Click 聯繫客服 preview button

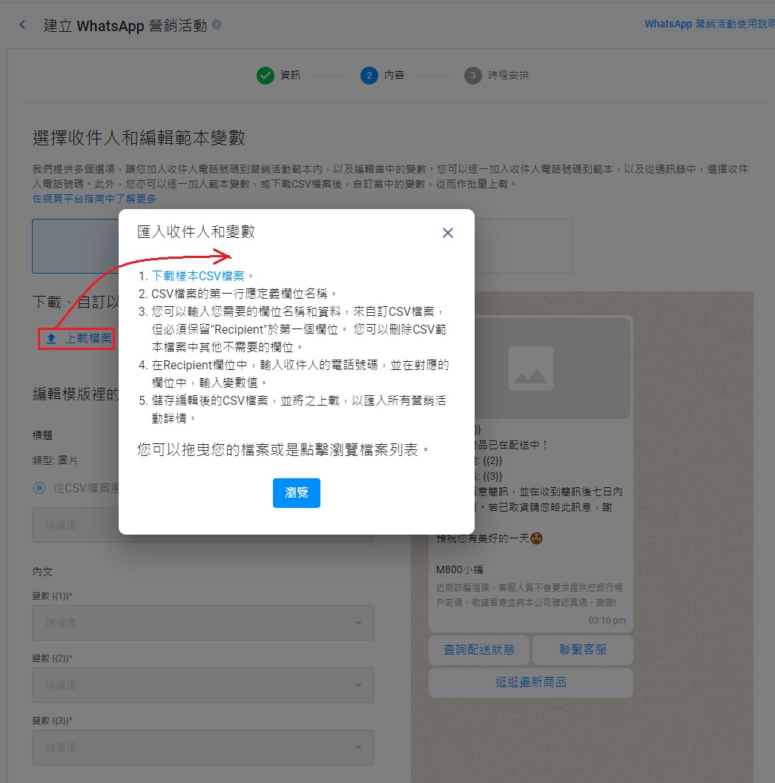[583, 650]
